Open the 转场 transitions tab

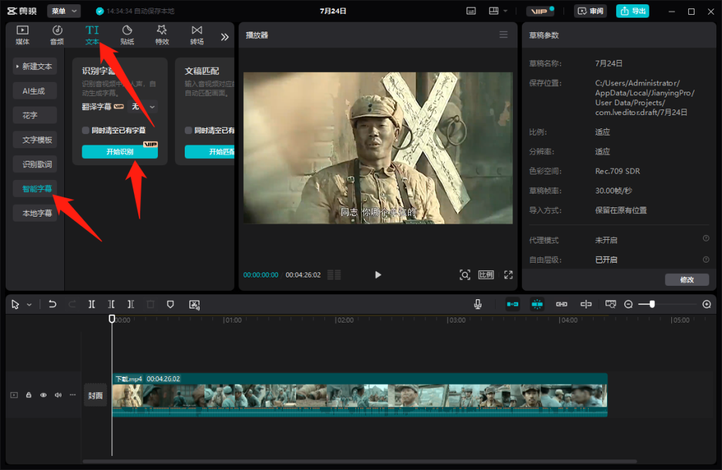tap(197, 35)
